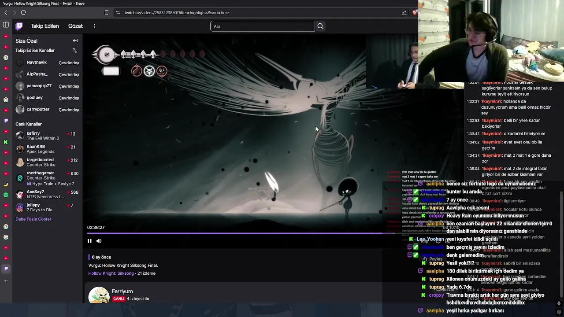Image resolution: width=564 pixels, height=317 pixels.
Task: Jump to chat timestamp 1:32:31
Action: [x=473, y=102]
